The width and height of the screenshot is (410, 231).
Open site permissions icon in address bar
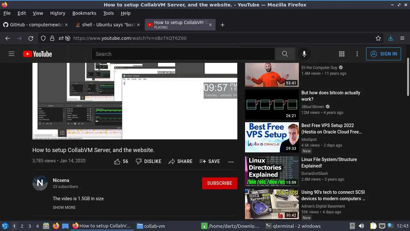61,38
